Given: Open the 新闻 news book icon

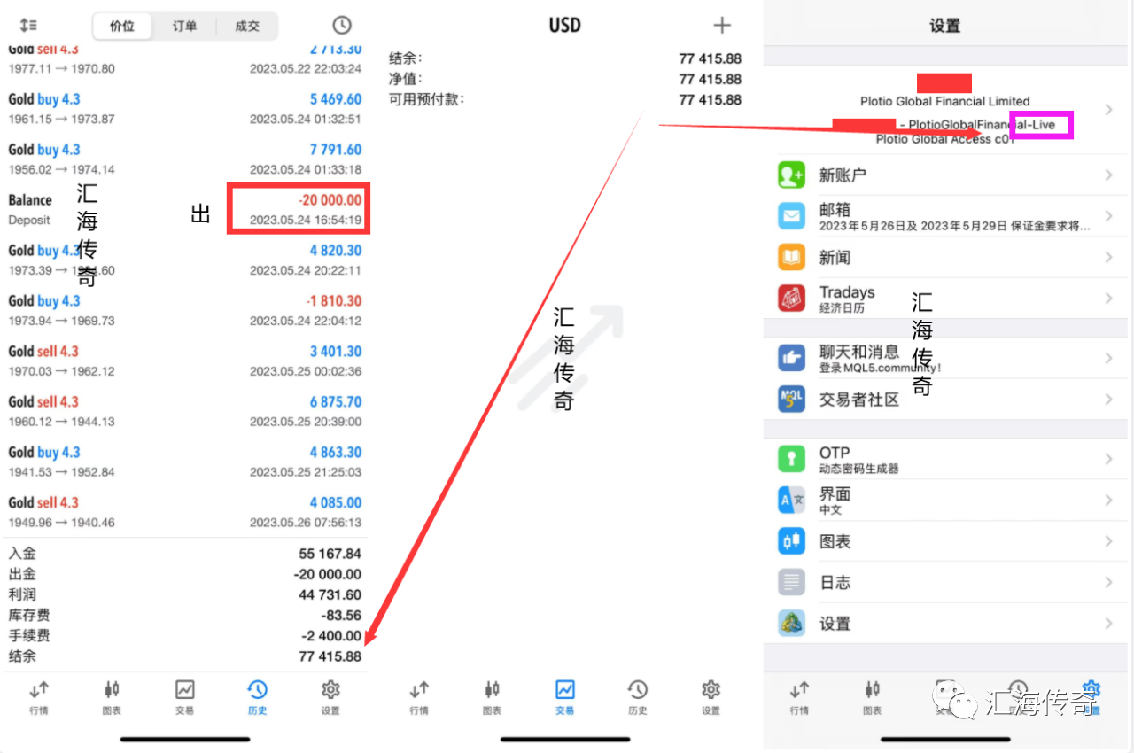Looking at the screenshot, I should [x=791, y=257].
